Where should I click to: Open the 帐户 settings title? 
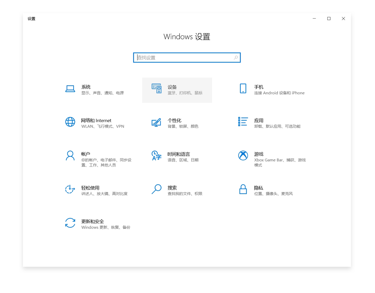point(86,154)
